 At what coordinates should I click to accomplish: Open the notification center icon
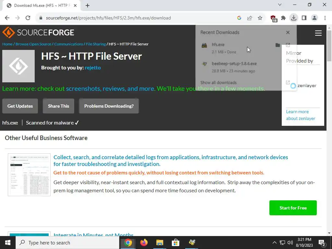322,243
